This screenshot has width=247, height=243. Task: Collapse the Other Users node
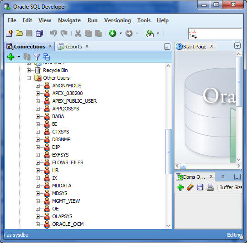pyautogui.click(x=29, y=78)
